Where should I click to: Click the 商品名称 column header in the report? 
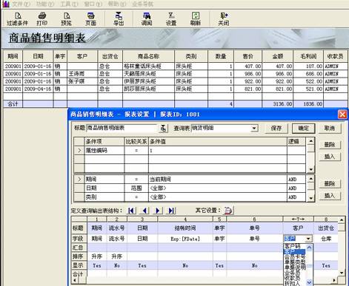click(148, 56)
